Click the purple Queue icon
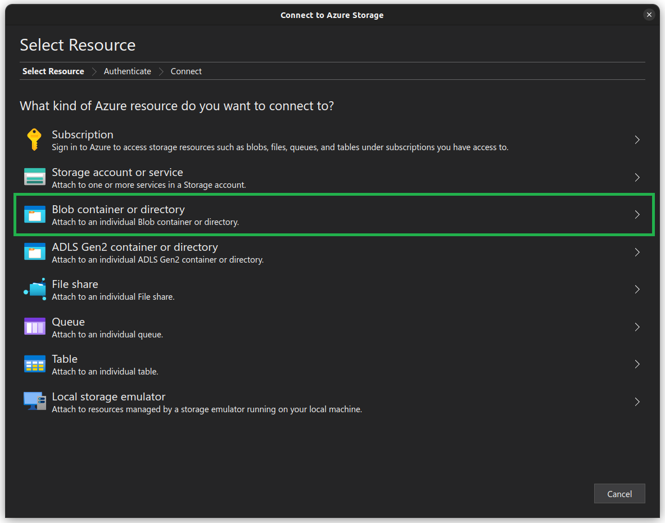The height and width of the screenshot is (523, 665). pos(35,327)
